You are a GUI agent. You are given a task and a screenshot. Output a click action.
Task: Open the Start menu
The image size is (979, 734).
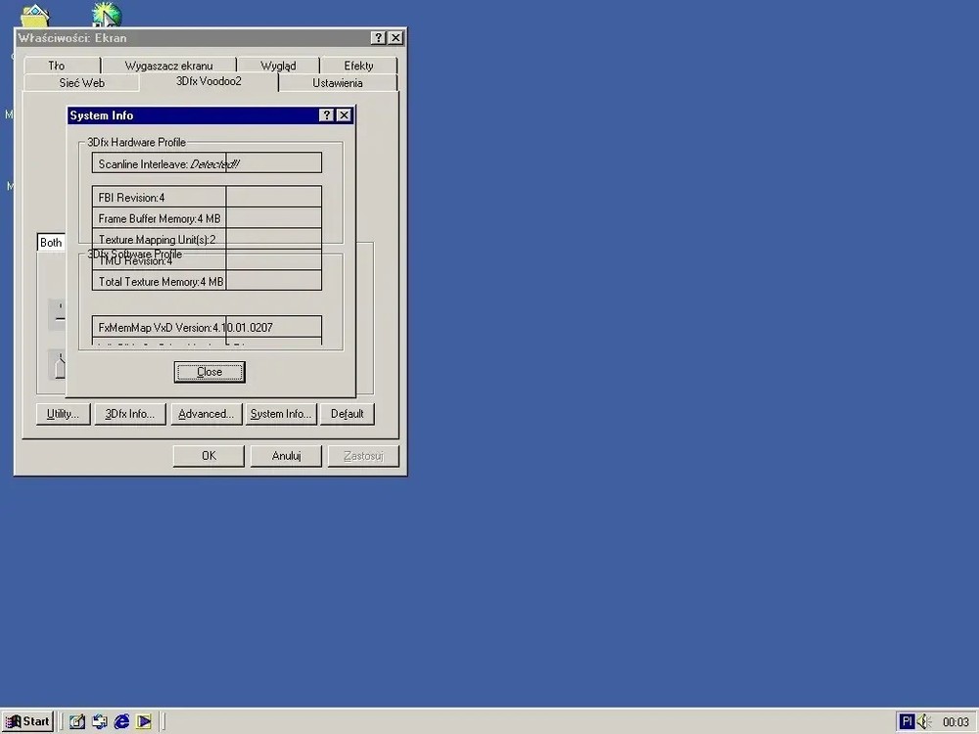click(27, 721)
